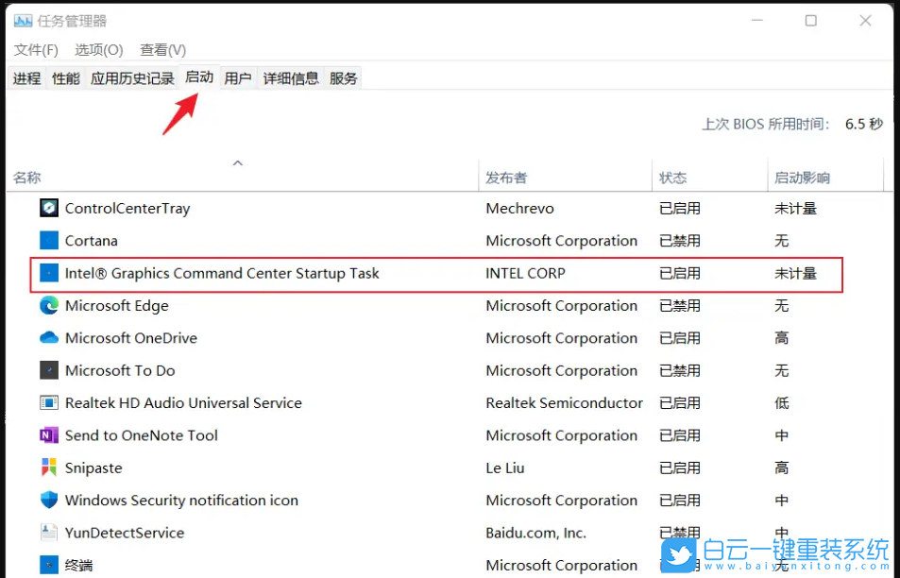This screenshot has width=900, height=578.
Task: Click the 终端 terminal icon
Action: coord(48,564)
